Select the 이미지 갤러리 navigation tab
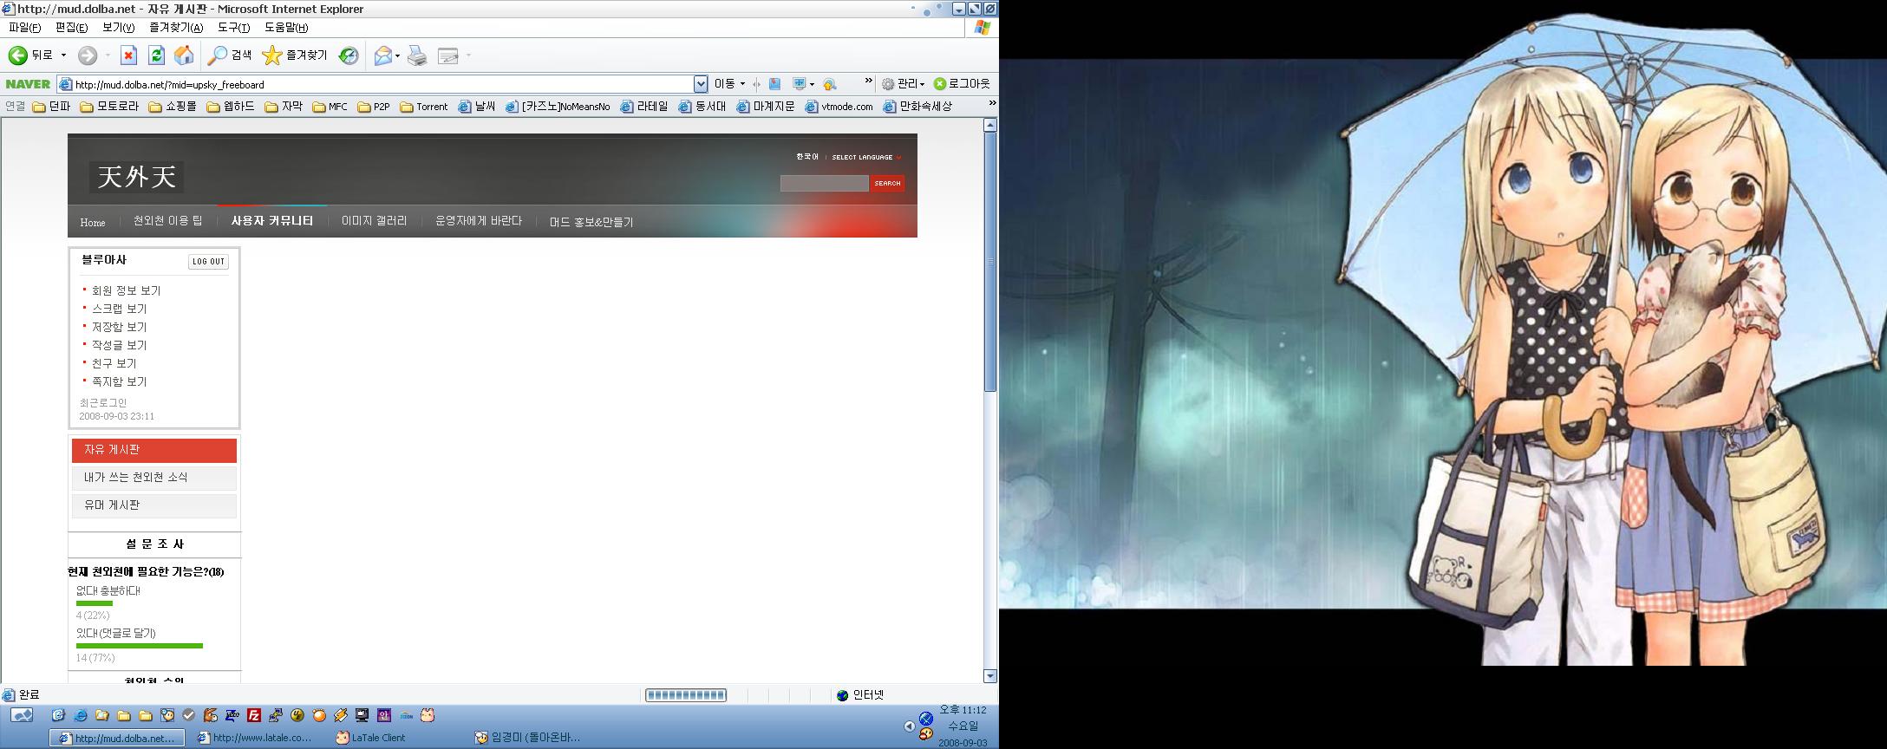Image resolution: width=1887 pixels, height=749 pixels. (x=374, y=221)
